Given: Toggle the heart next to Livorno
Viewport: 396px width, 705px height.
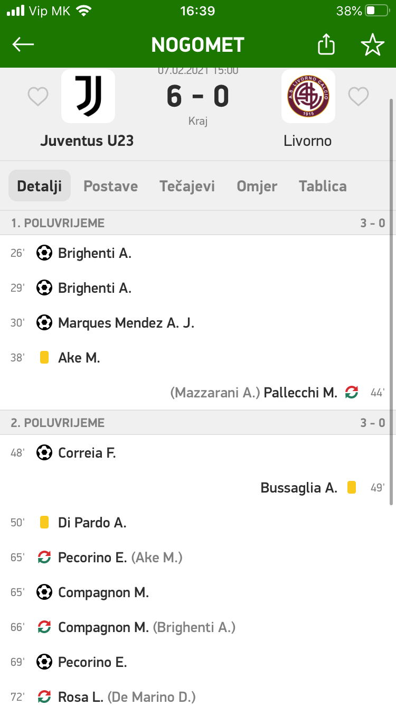Looking at the screenshot, I should click(x=358, y=97).
